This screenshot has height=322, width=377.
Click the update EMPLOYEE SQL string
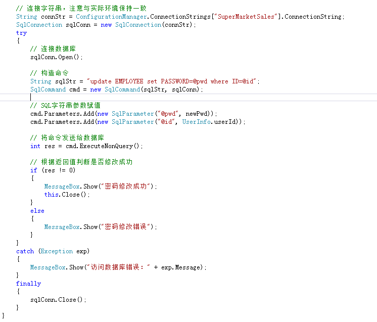[x=172, y=81]
